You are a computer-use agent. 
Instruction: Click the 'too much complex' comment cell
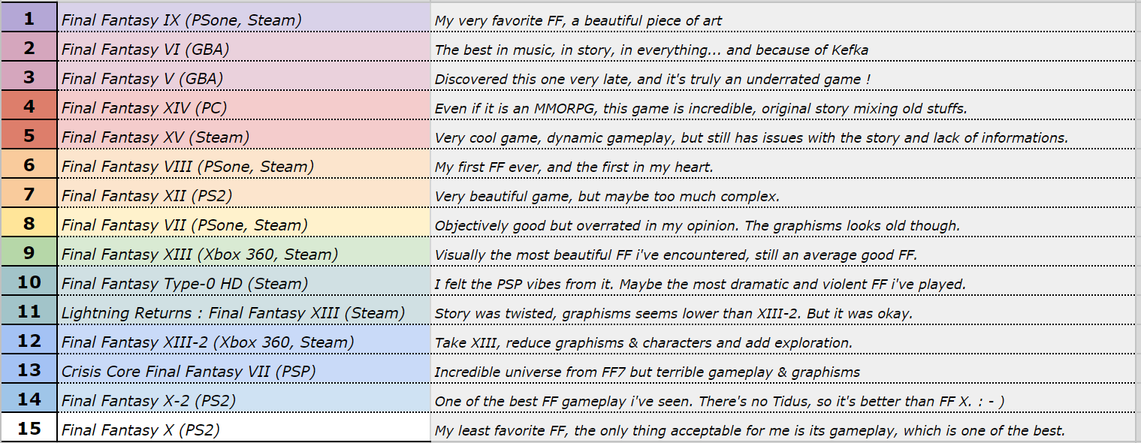[x=607, y=196]
